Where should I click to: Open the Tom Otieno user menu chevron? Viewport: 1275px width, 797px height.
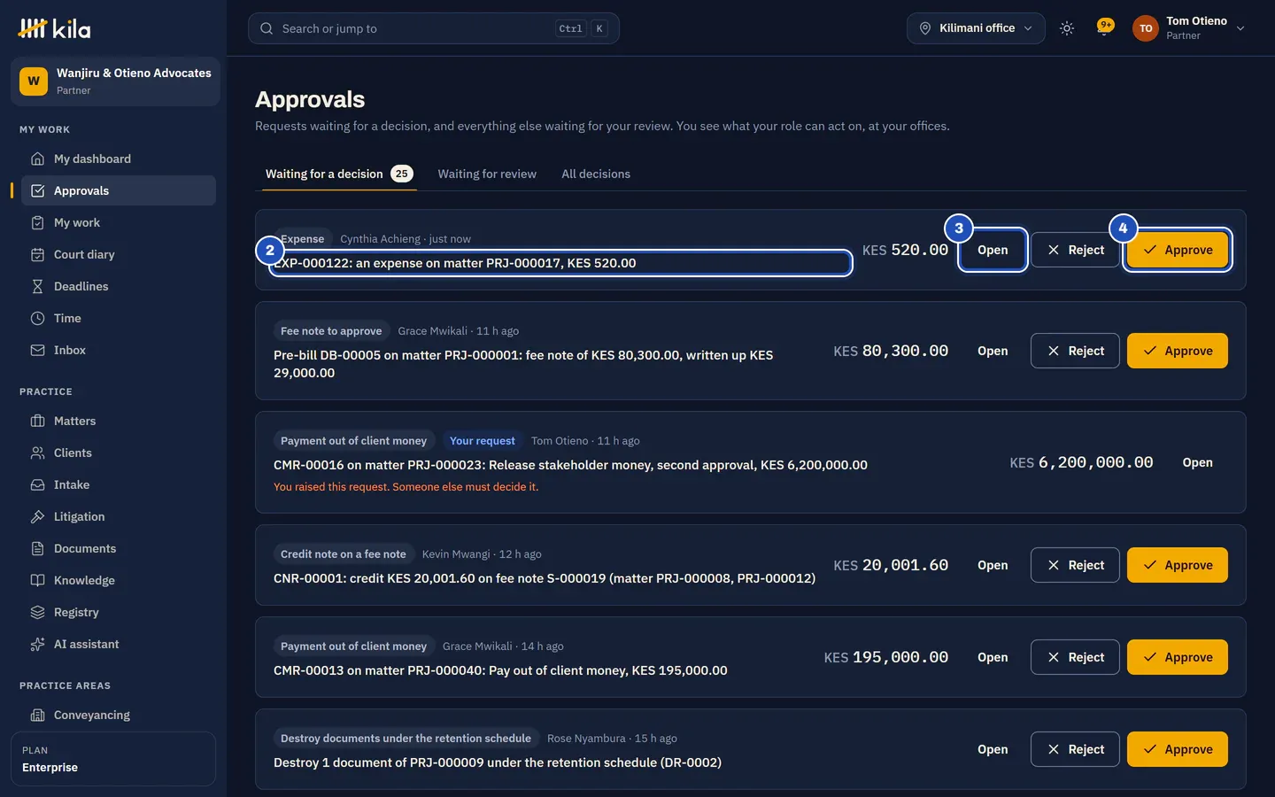pos(1240,28)
